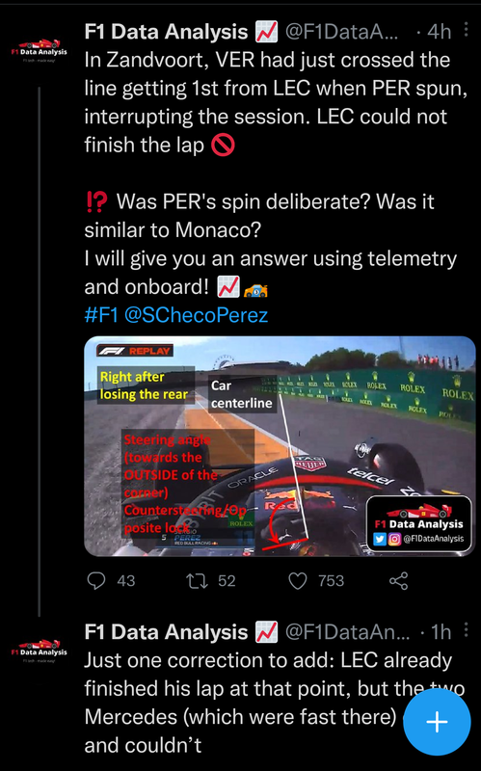
Task: Like the tweet using the heart icon
Action: click(x=298, y=581)
